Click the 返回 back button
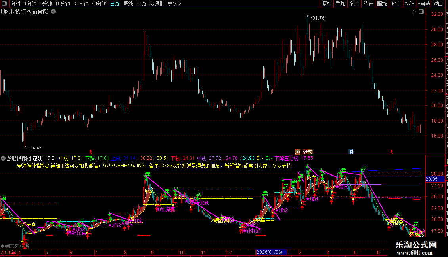 (438, 4)
